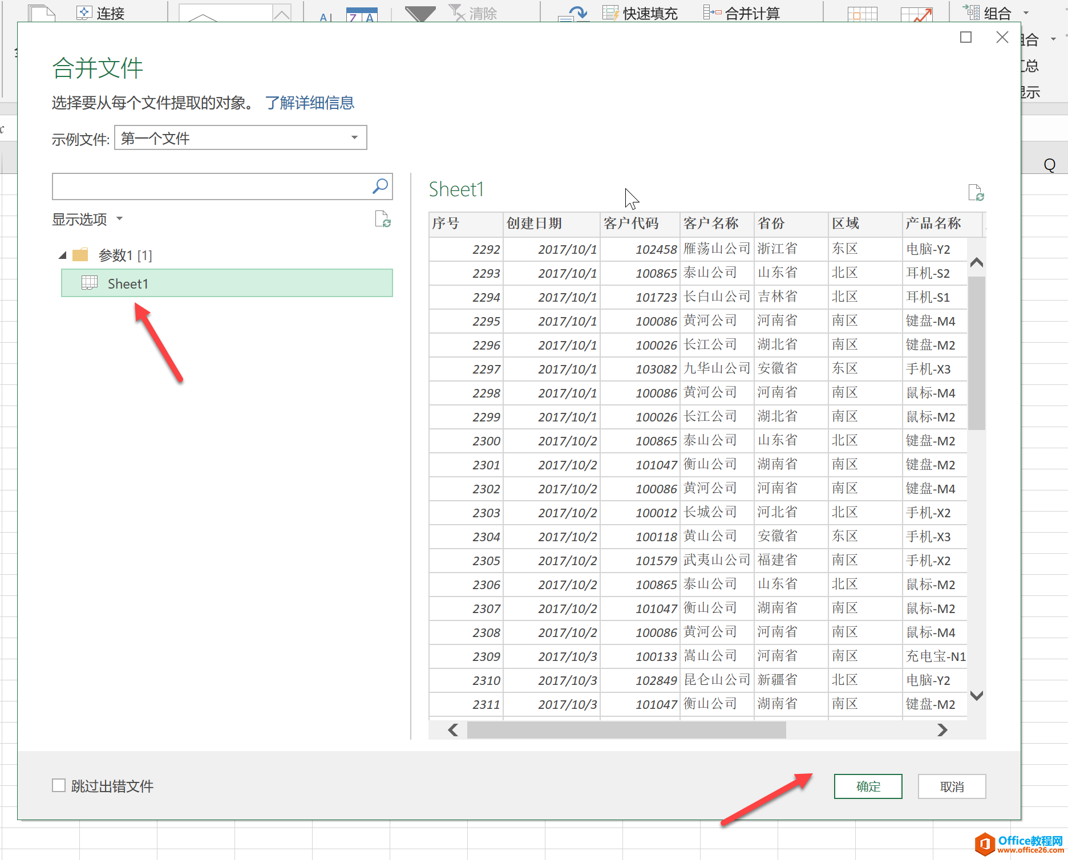
Task: Click the 序号 column header
Action: click(466, 224)
